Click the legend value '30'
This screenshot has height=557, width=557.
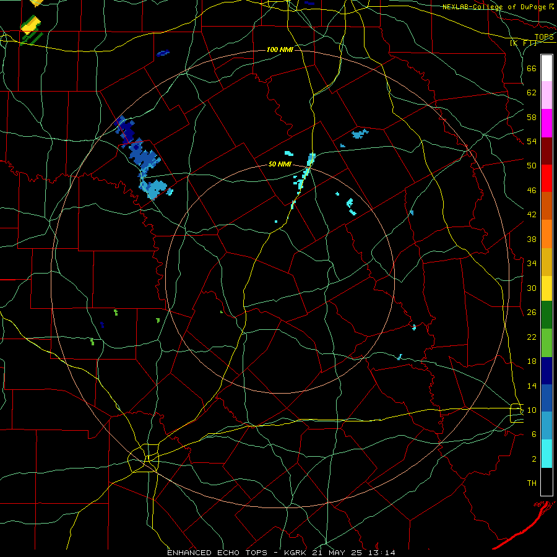coord(532,288)
